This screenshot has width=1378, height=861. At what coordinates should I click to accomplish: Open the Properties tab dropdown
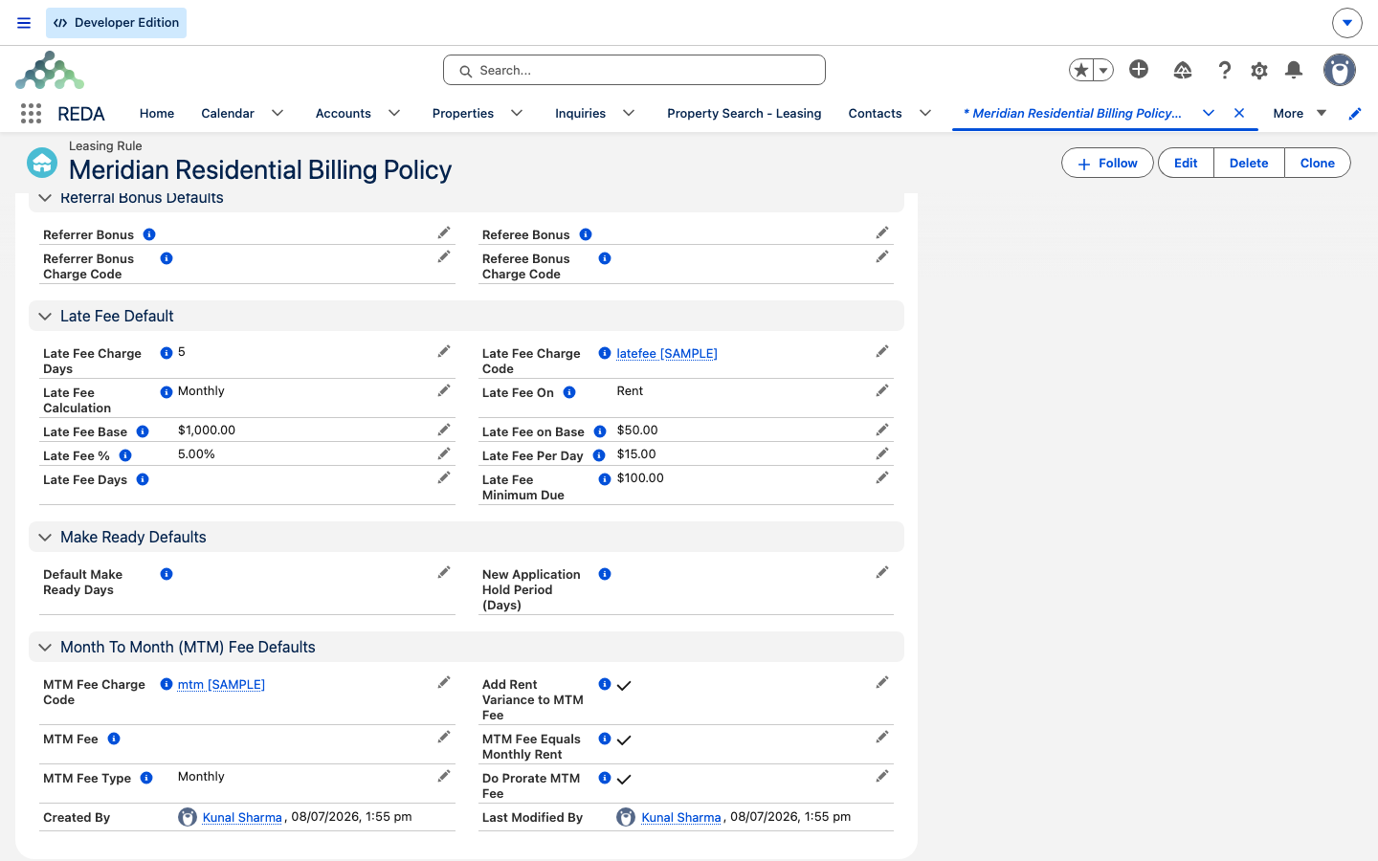[517, 113]
